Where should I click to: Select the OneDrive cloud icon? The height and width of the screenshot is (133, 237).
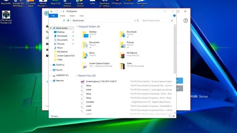(x=54, y=65)
